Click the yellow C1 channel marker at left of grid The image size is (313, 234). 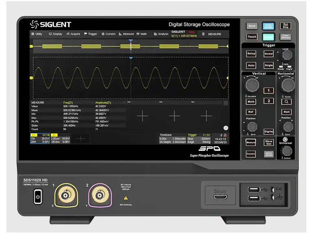pyautogui.click(x=31, y=78)
